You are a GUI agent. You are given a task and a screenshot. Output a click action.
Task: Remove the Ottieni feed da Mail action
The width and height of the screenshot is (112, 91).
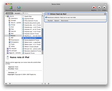(105, 14)
